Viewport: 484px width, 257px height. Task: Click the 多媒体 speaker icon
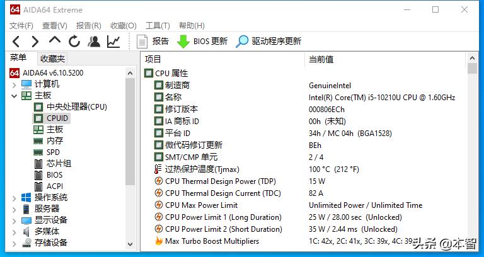click(x=26, y=232)
